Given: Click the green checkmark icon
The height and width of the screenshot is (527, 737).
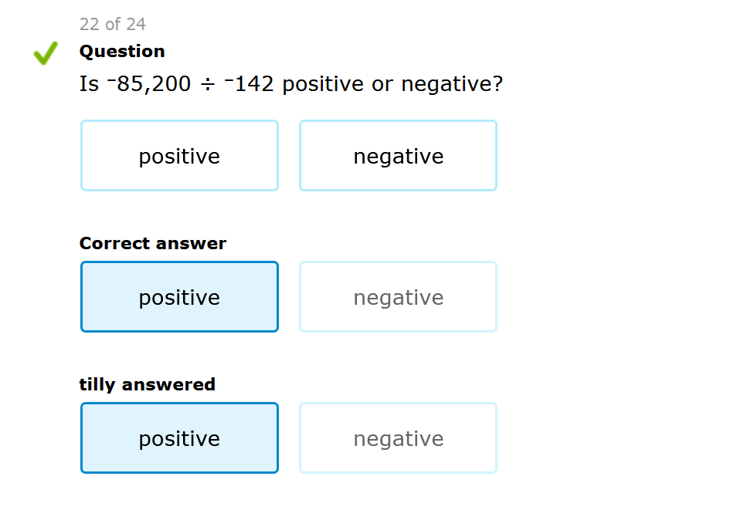Looking at the screenshot, I should [x=46, y=53].
